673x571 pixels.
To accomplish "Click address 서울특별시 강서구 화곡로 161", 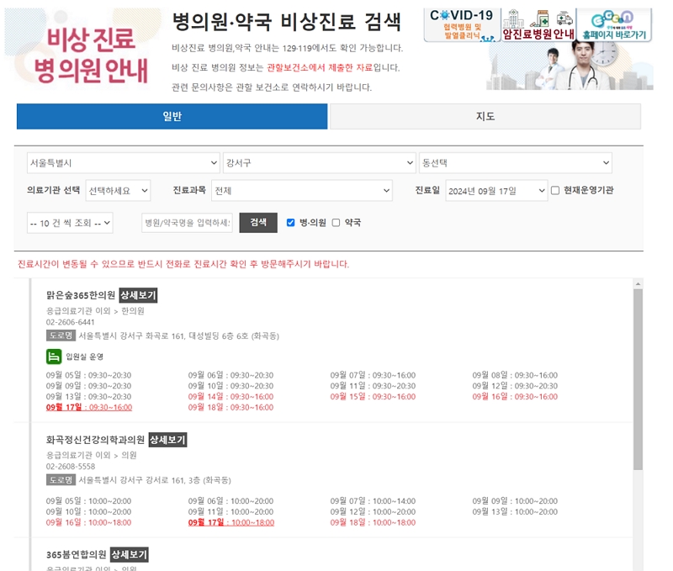I will tap(179, 336).
